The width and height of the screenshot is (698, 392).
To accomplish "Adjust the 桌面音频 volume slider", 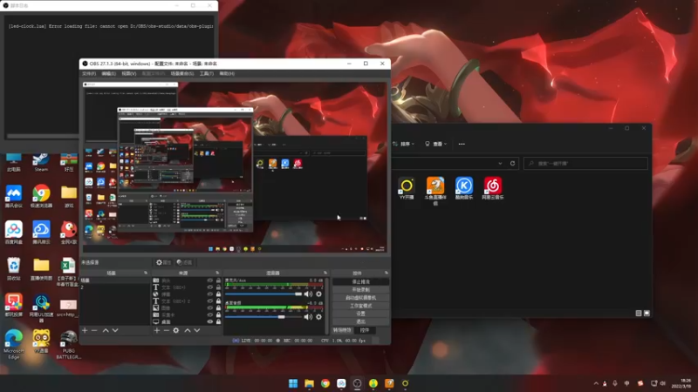I will [x=263, y=317].
